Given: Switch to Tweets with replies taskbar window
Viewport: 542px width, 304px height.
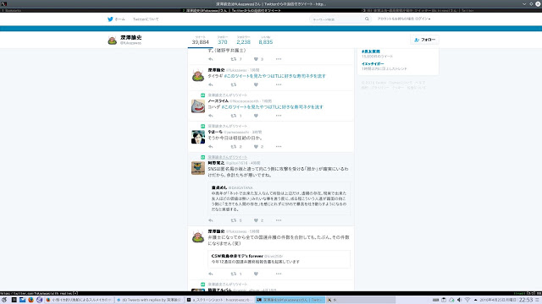Looking at the screenshot, I should point(149,300).
